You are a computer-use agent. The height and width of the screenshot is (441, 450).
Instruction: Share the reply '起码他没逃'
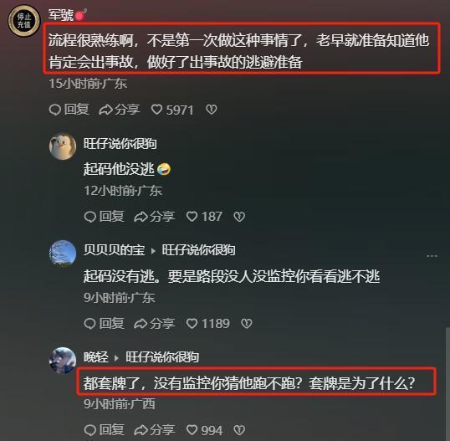coord(155,217)
